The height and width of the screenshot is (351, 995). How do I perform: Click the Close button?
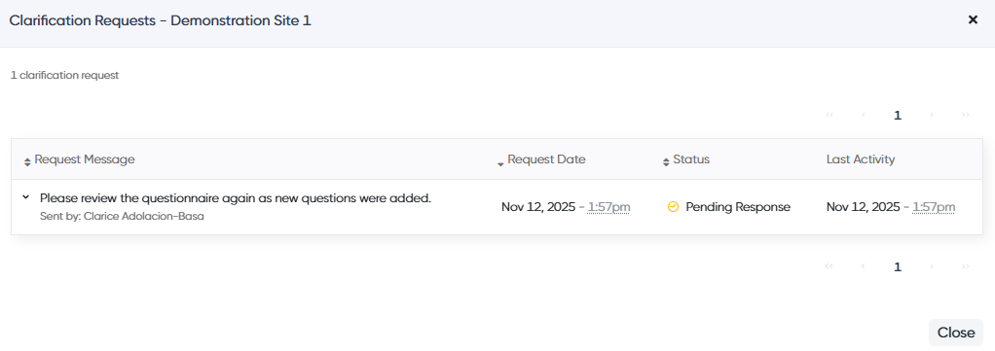(x=956, y=333)
